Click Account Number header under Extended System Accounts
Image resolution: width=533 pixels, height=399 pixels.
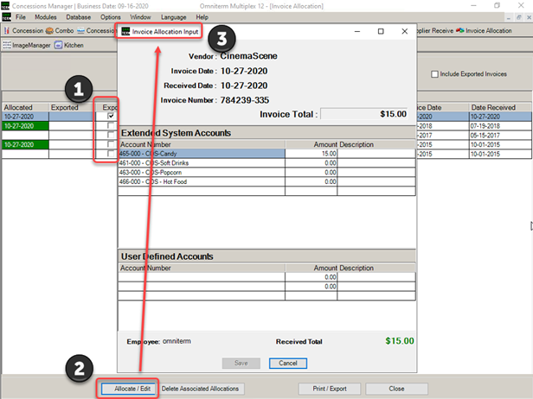pos(202,144)
